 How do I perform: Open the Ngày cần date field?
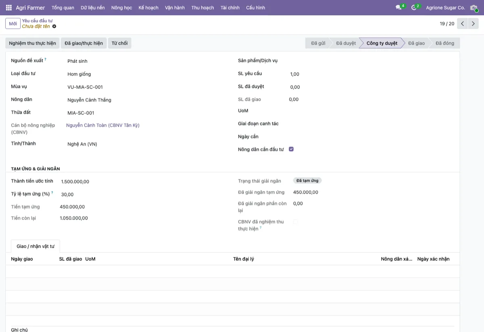(371, 137)
